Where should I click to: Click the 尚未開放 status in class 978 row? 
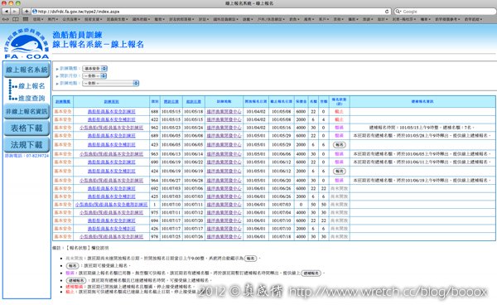coord(339,236)
